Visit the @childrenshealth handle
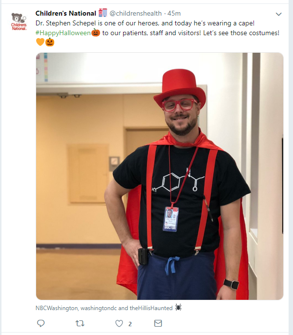The height and width of the screenshot is (335, 293). pos(135,13)
